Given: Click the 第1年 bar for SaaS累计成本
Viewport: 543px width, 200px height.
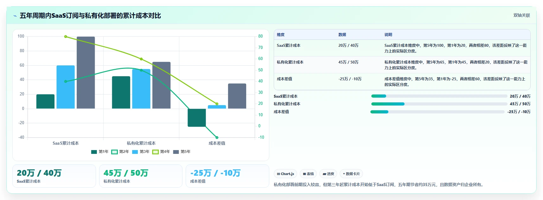Looking at the screenshot, I should click(45, 101).
